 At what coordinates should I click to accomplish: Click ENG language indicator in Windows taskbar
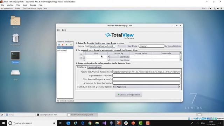[x=203, y=123]
